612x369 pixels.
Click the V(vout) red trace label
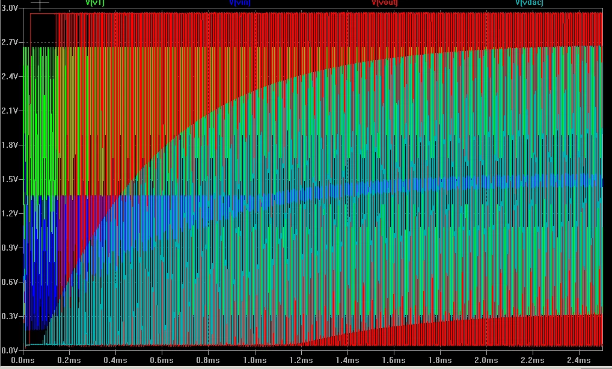[x=385, y=3]
